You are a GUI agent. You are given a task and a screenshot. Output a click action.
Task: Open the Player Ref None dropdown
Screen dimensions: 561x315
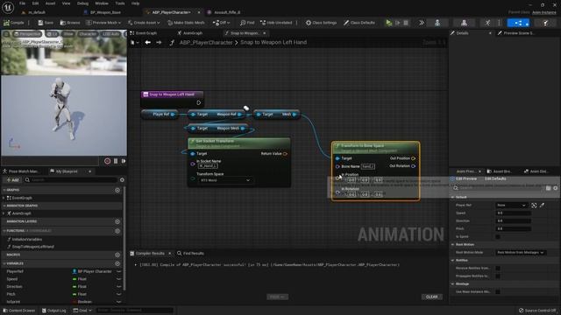pos(511,206)
